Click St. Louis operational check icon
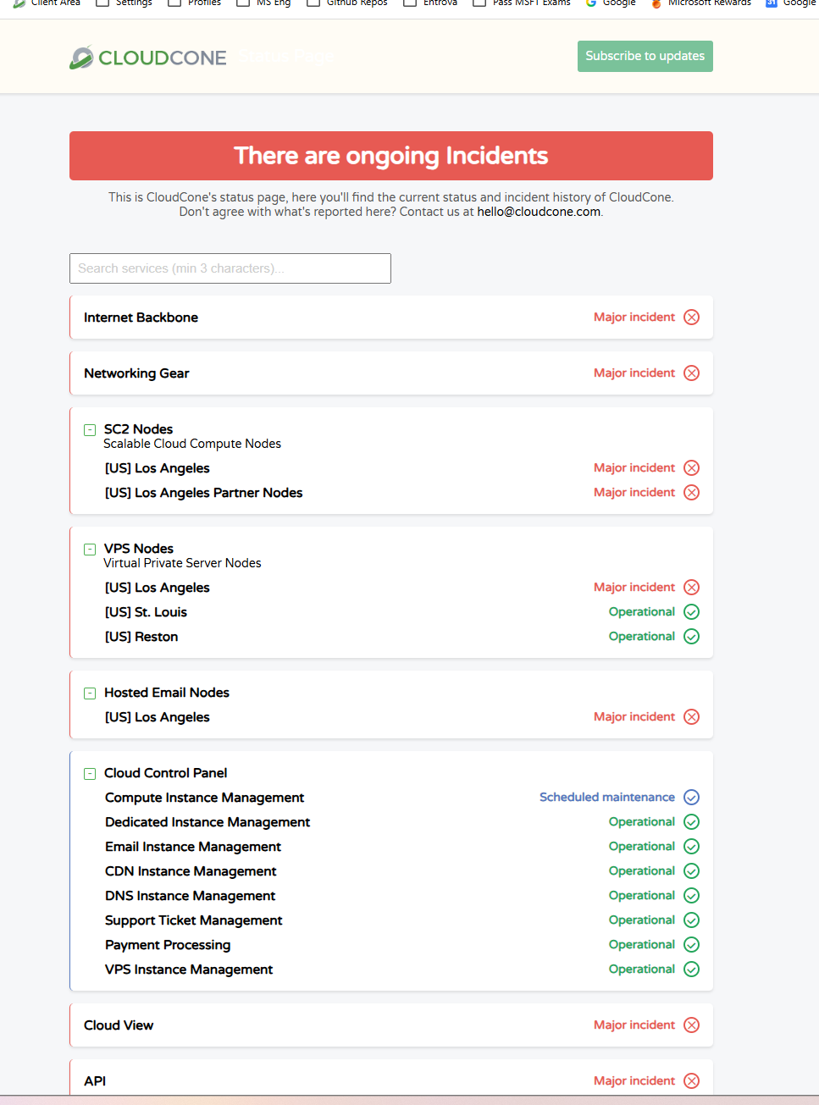The image size is (819, 1105). pos(692,612)
